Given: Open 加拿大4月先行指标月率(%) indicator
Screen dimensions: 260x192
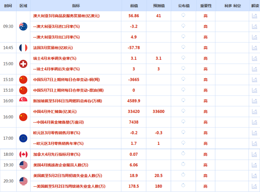Looking at the screenshot, I should click(x=57, y=154).
